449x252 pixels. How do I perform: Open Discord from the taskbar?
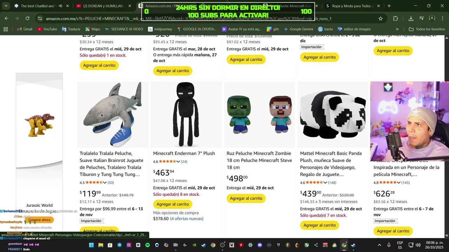tap(260, 245)
